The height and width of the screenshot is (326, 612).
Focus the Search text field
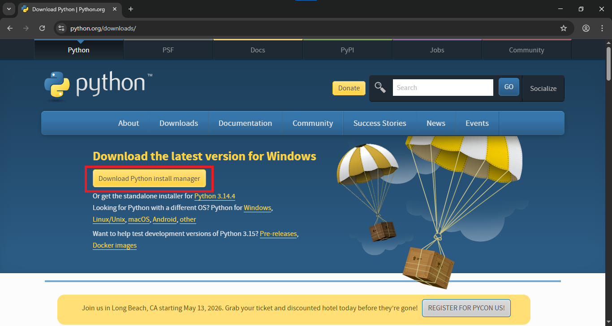[443, 87]
